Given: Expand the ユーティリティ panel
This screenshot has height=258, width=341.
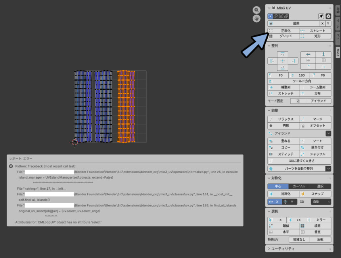Looking at the screenshot, I should pyautogui.click(x=298, y=248).
